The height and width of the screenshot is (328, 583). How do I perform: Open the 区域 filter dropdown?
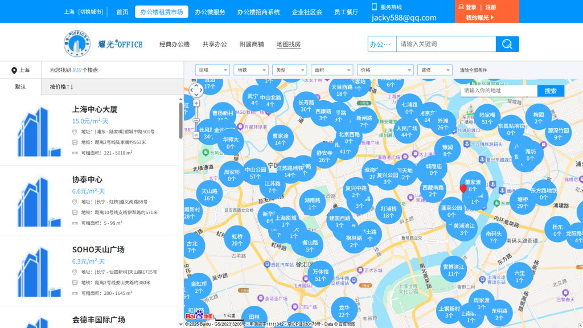click(212, 70)
